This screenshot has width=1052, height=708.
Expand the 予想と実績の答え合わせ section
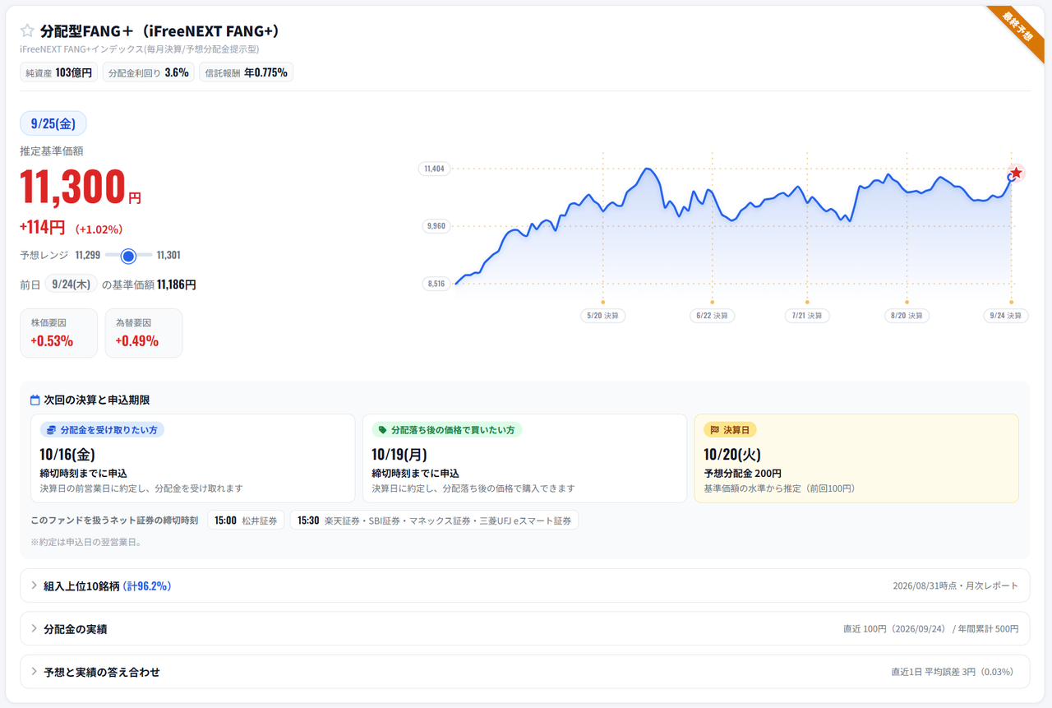524,672
